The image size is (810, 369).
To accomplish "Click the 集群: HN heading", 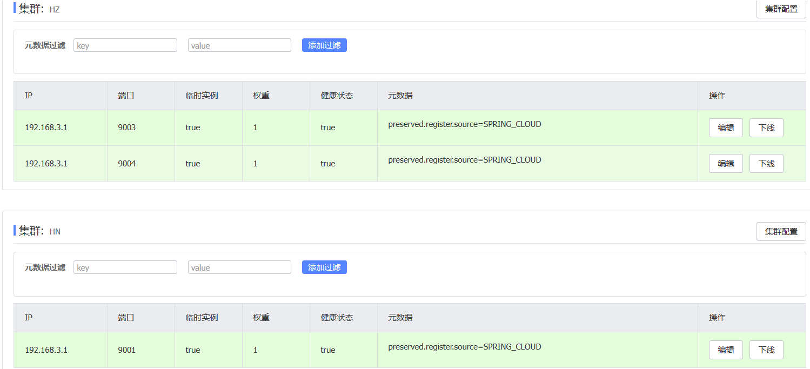I will (39, 231).
